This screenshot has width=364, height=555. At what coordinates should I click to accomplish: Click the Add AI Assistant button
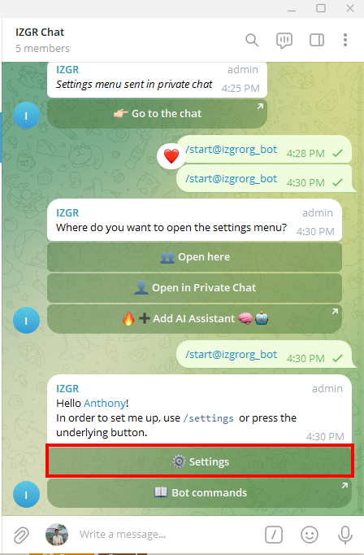point(195,318)
